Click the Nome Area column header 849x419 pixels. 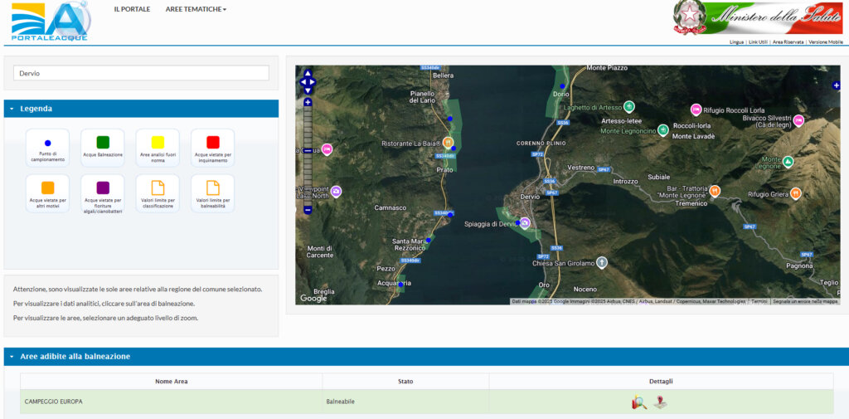pos(171,382)
